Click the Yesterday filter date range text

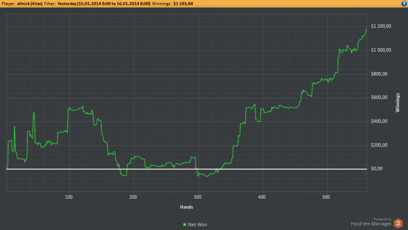click(104, 3)
